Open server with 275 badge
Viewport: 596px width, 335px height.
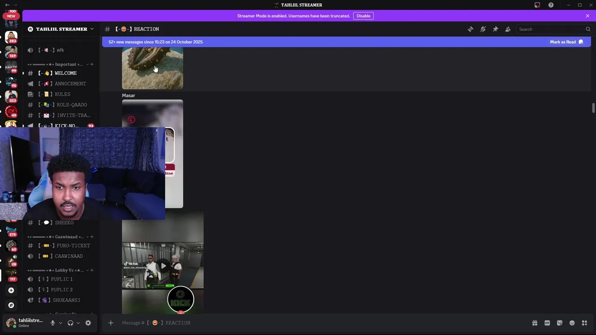[11, 231]
